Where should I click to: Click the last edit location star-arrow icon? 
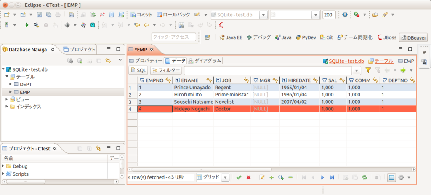coord(137,25)
